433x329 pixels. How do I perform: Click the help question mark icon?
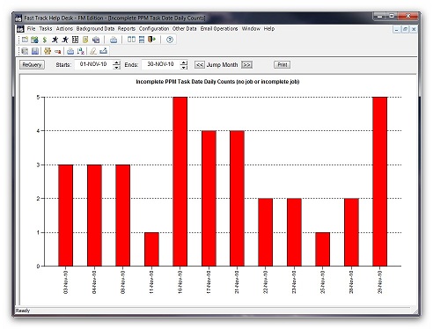(x=170, y=40)
